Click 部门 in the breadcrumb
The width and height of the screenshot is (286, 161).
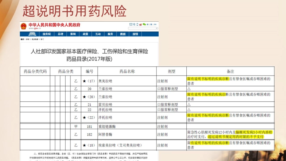42,39
